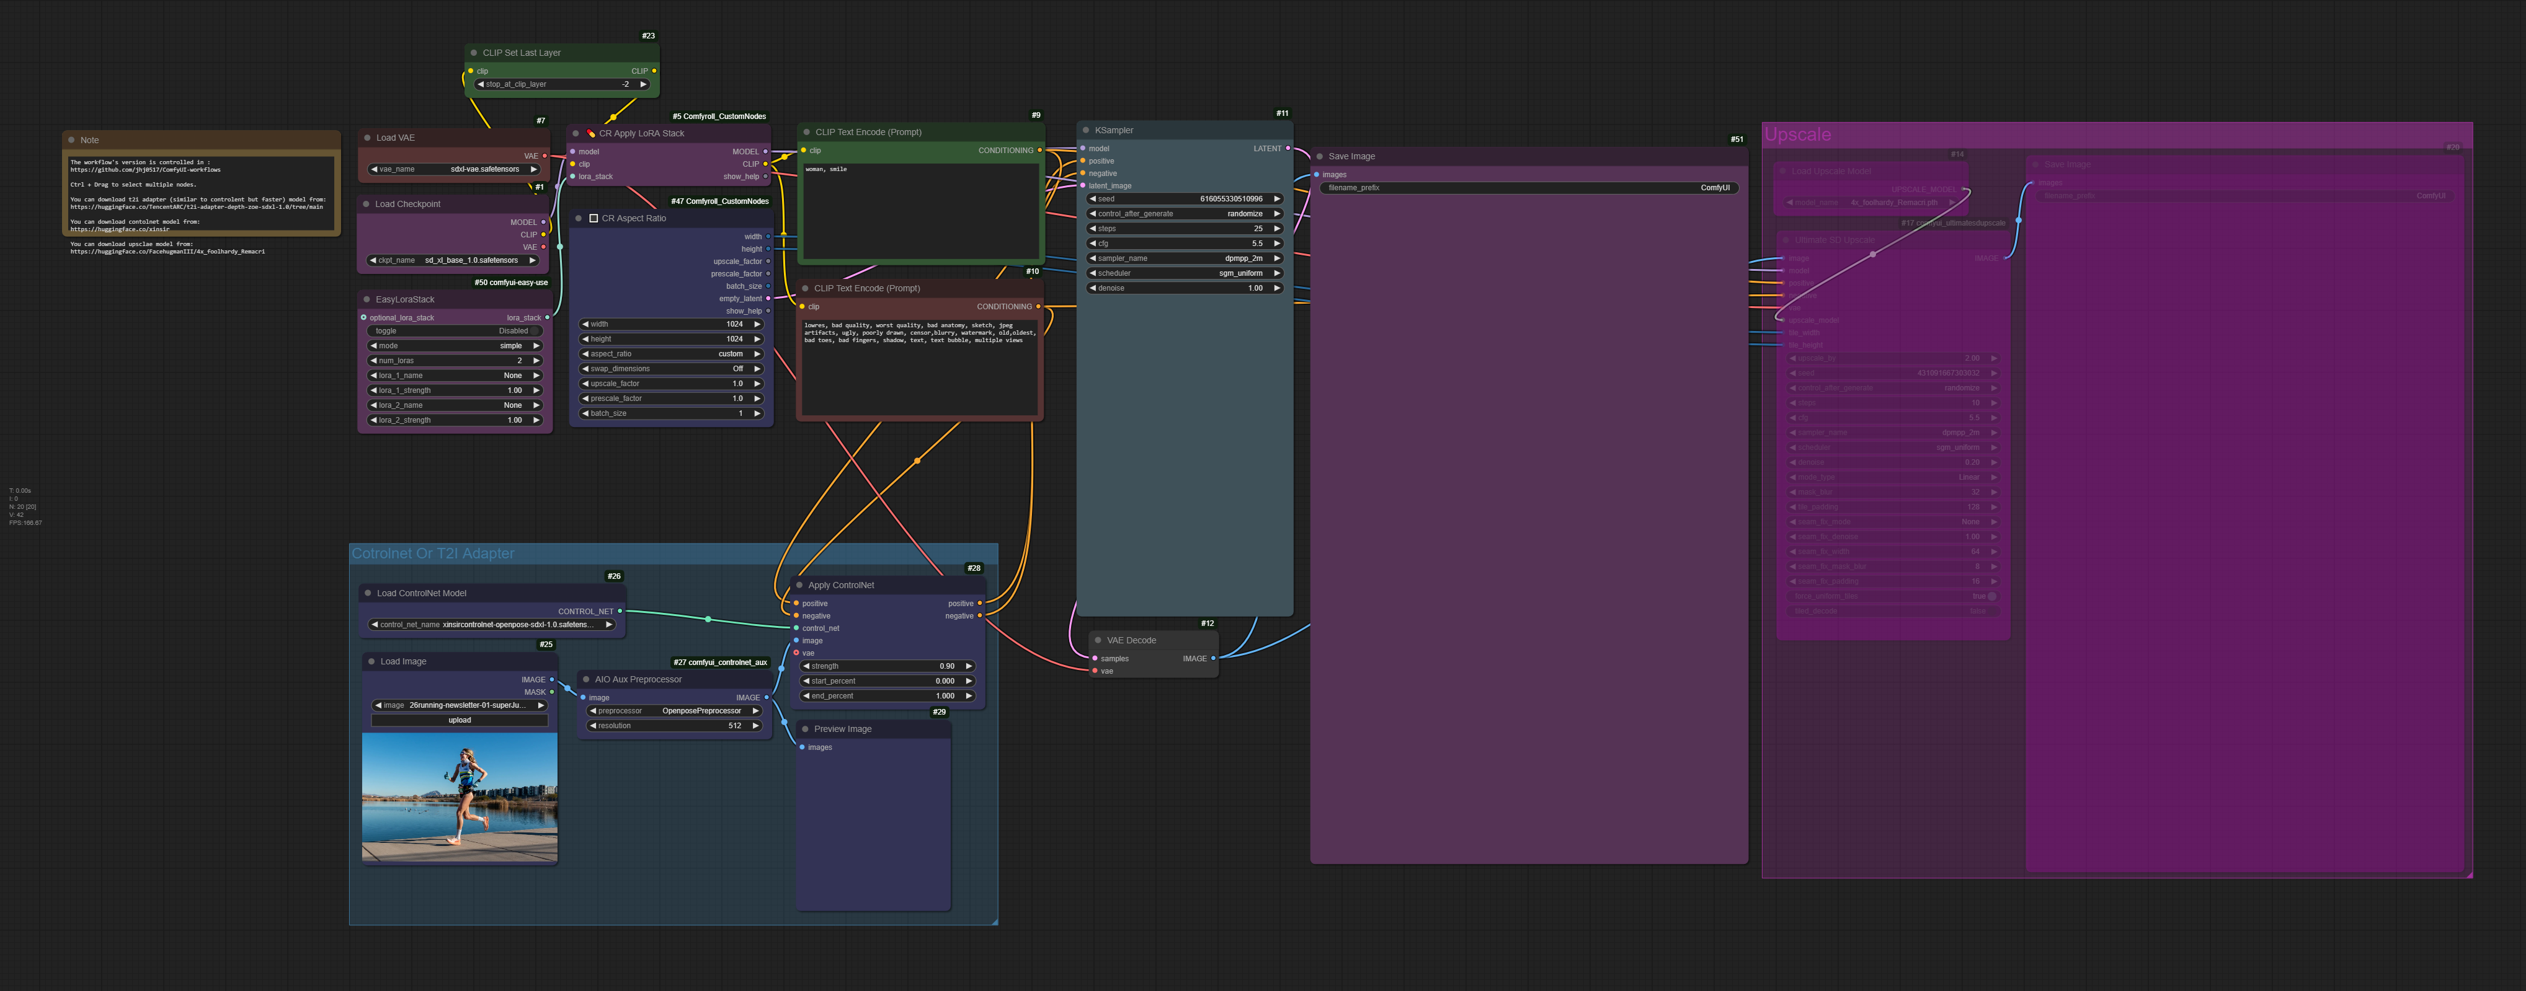This screenshot has height=991, width=2526.
Task: Click the running woman image preview
Action: (459, 797)
